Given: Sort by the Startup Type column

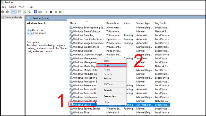Looking at the screenshot, I should (143, 23).
